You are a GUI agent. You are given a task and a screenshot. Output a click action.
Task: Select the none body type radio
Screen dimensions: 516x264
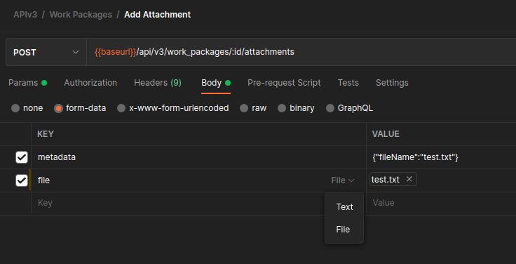point(15,108)
